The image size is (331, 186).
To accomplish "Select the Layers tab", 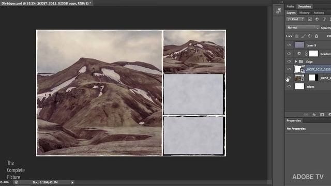I will pyautogui.click(x=291, y=13).
